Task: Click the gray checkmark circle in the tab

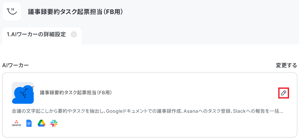Action: click(74, 34)
